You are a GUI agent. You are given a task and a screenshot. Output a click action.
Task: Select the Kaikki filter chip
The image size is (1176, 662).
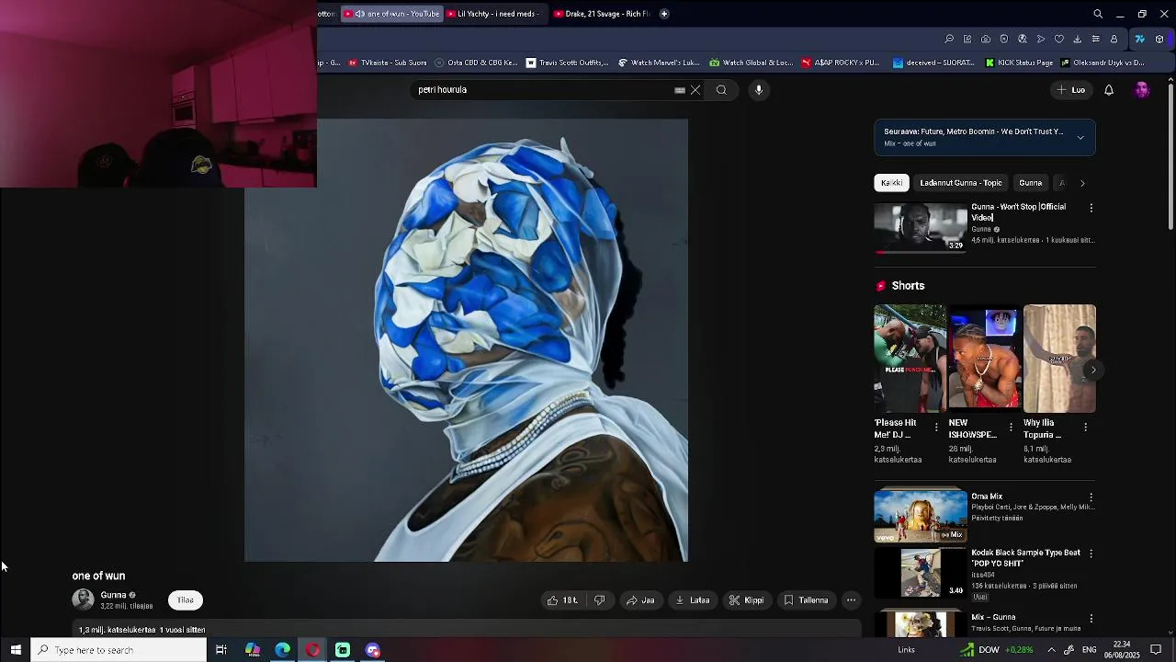(892, 183)
